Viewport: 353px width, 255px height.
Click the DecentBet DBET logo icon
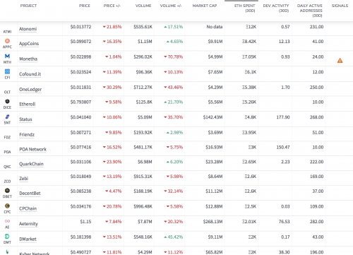(x=7, y=191)
